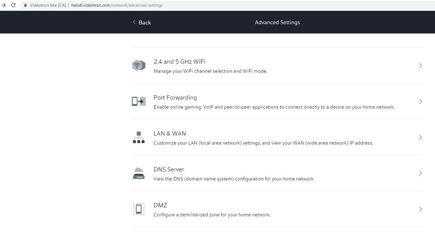This screenshot has height=236, width=435.
Task: Click the LAN & WAN network tree icon
Action: 138,137
